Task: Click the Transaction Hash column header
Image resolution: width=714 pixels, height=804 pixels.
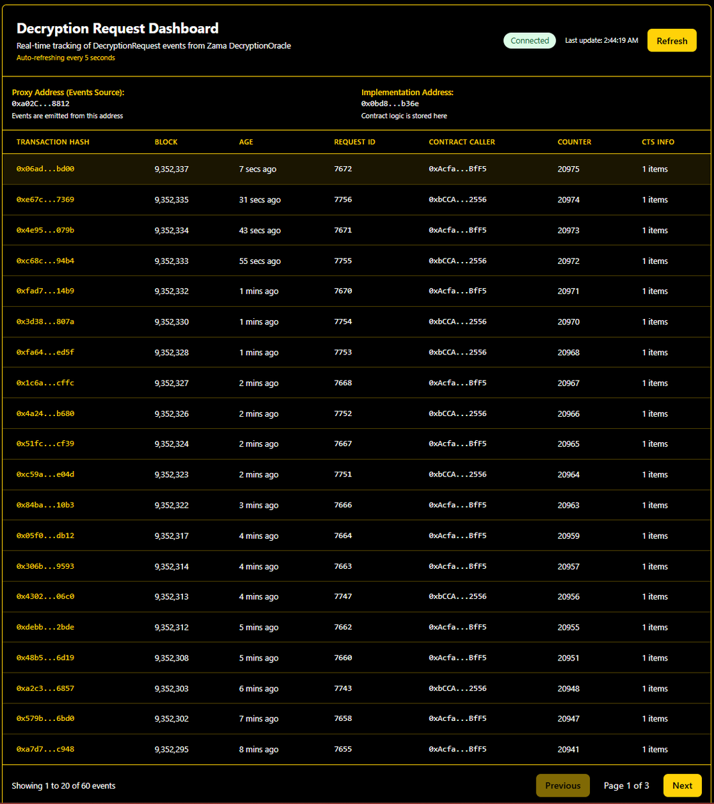Action: pyautogui.click(x=53, y=142)
